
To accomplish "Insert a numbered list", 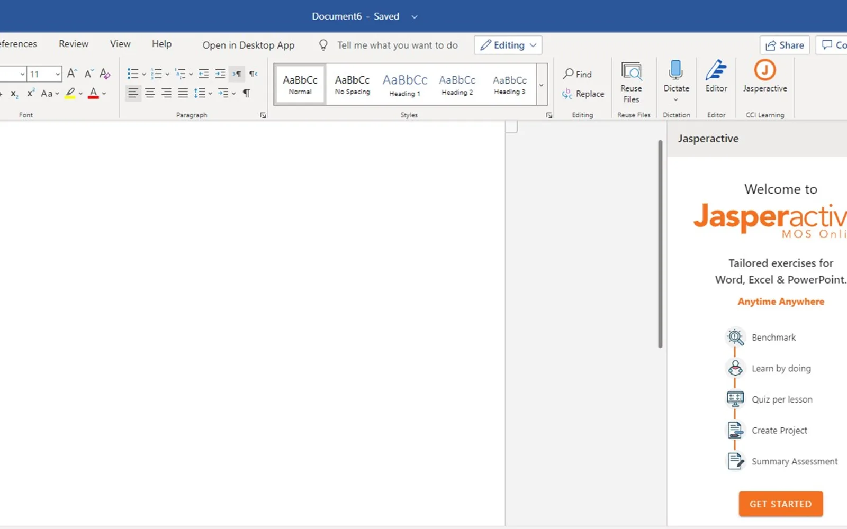I will (x=156, y=74).
